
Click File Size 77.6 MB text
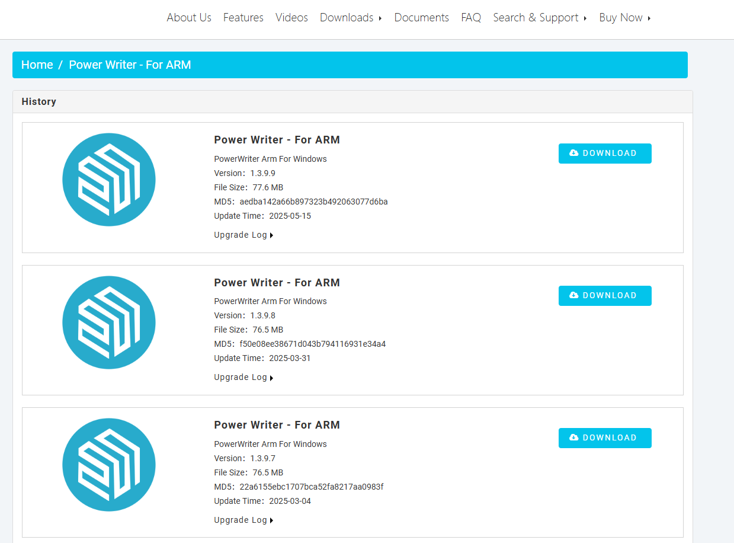tap(249, 187)
